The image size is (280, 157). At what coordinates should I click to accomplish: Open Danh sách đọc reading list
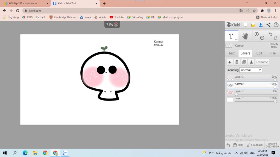[x=267, y=17]
